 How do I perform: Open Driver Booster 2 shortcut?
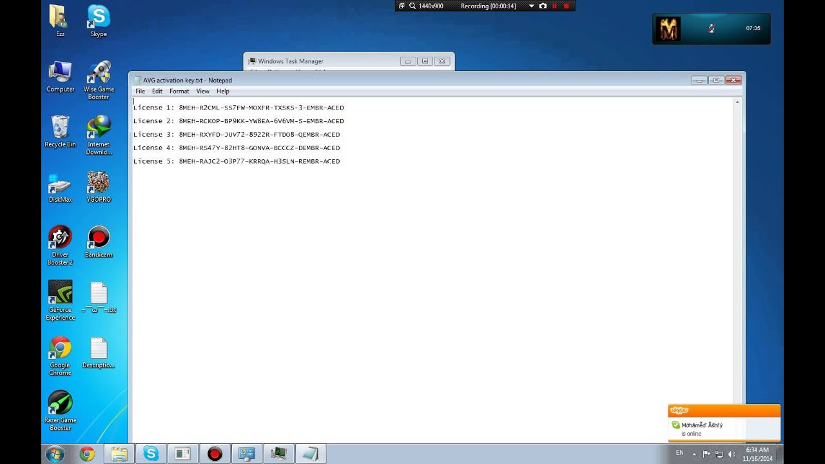[x=60, y=246]
